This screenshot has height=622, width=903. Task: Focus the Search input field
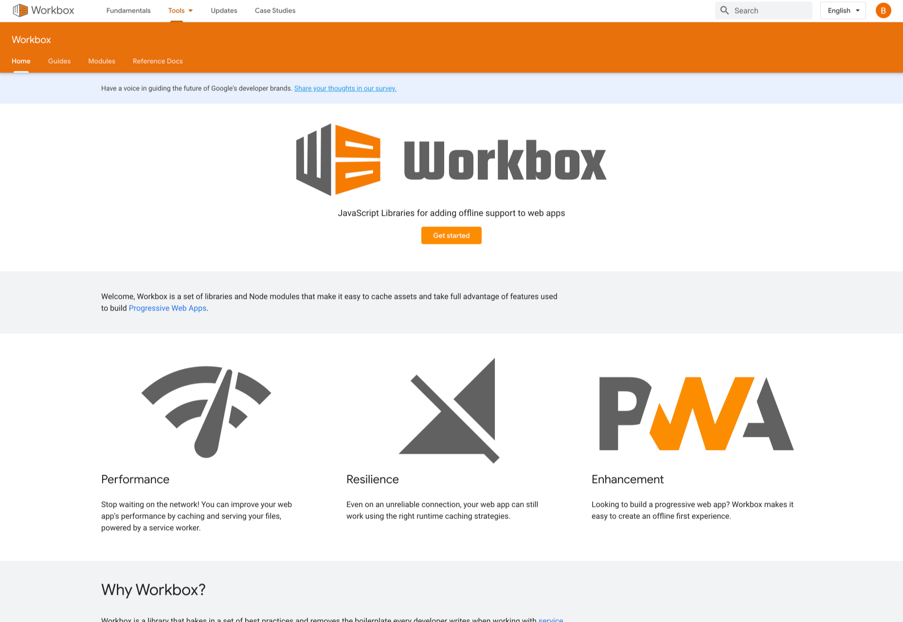[764, 10]
